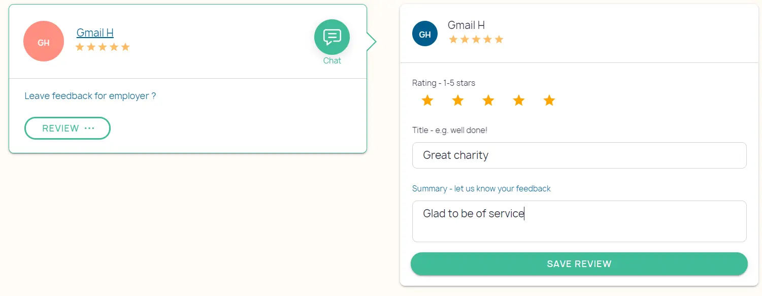This screenshot has width=762, height=296.
Task: Click the blue GH avatar in review panel
Action: pyautogui.click(x=425, y=34)
